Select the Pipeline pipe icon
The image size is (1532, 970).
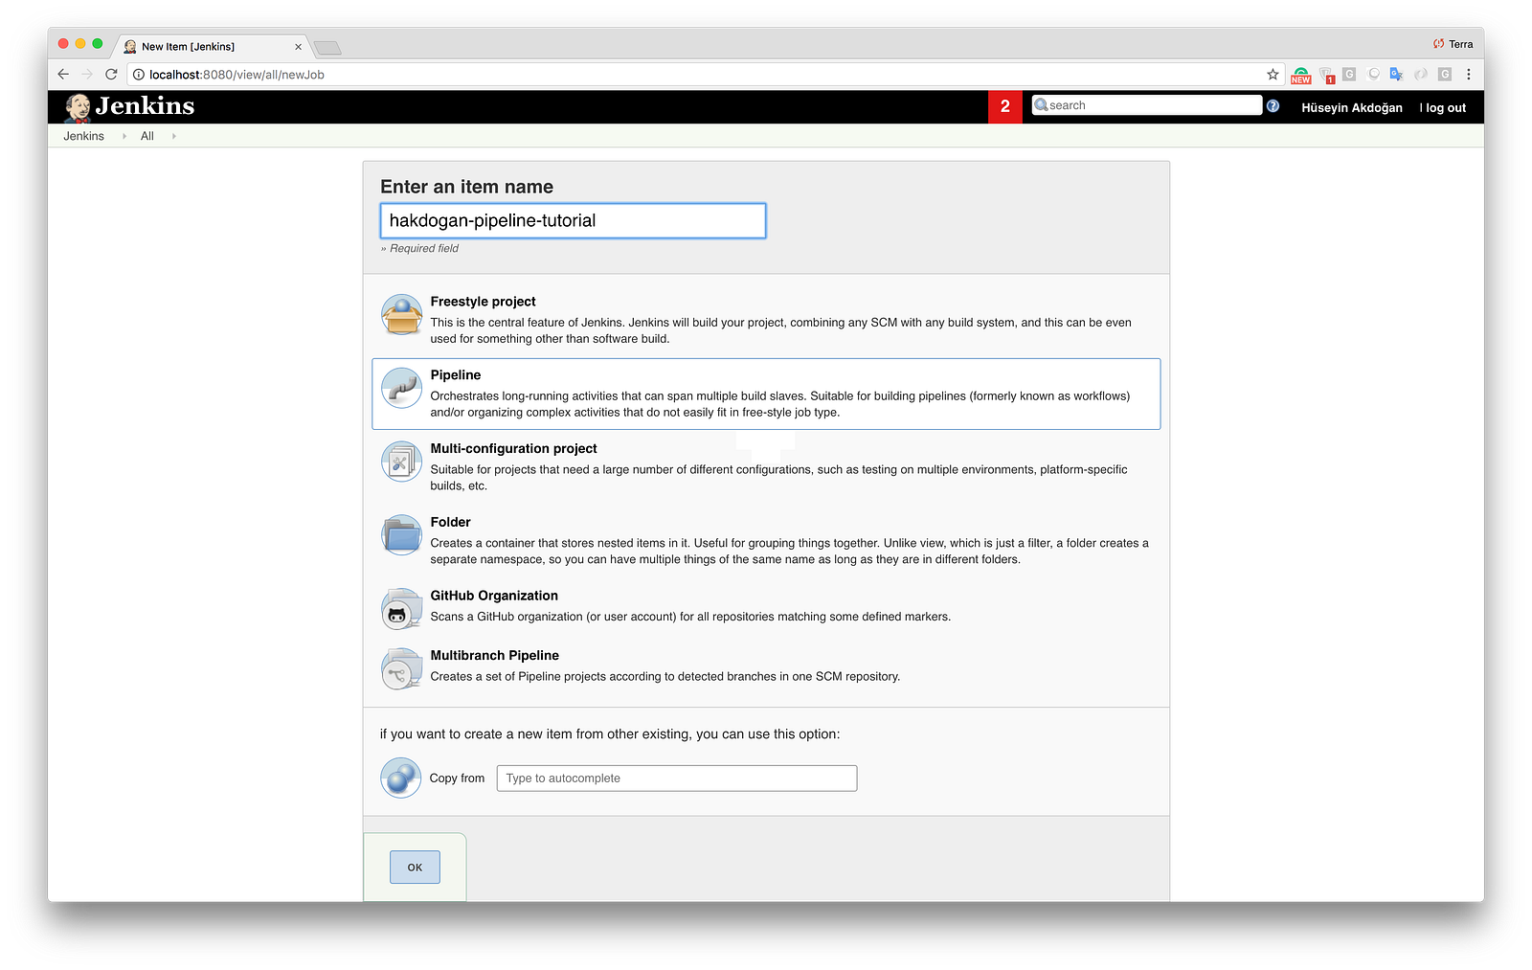pyautogui.click(x=402, y=388)
